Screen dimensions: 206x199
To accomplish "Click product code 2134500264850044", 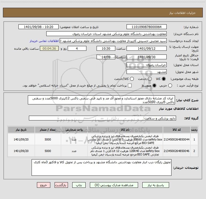I will pyautogui.click(x=177, y=139).
